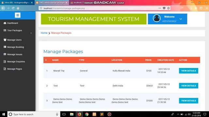Click the Manage Issues table icon

click(5, 54)
